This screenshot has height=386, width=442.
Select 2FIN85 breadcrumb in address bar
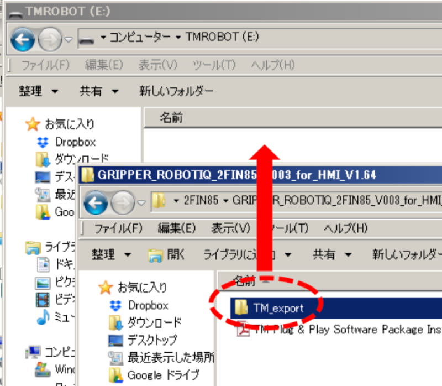[x=201, y=200]
